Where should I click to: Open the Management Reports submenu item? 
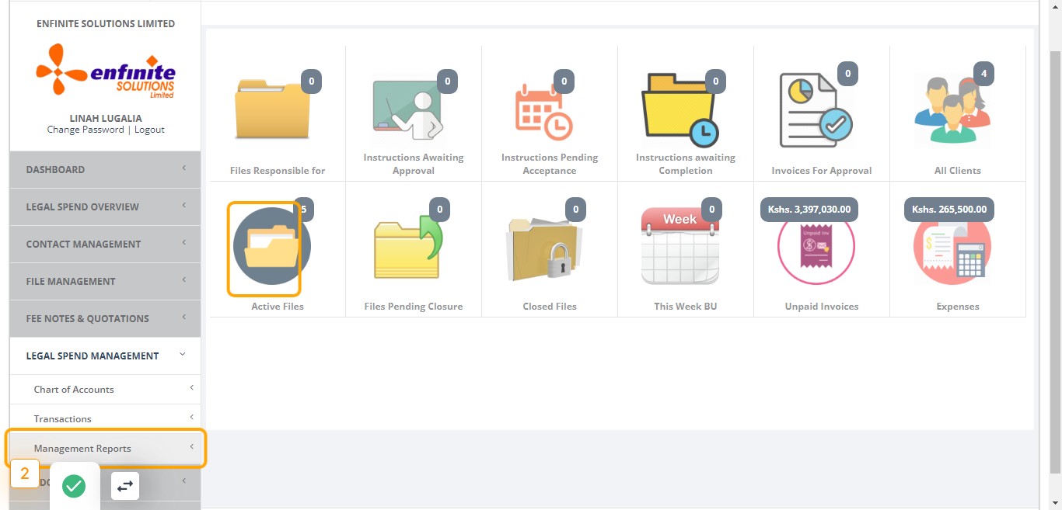(105, 448)
